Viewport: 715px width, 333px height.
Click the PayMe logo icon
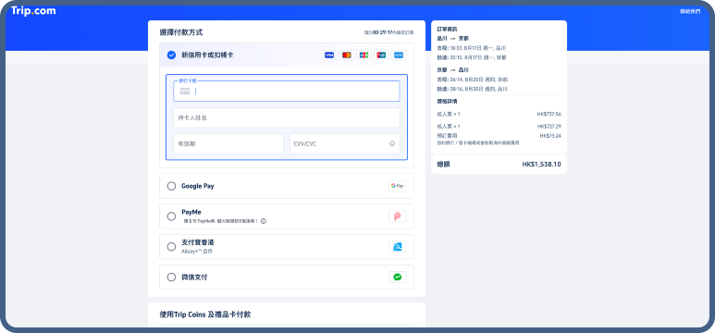click(397, 216)
